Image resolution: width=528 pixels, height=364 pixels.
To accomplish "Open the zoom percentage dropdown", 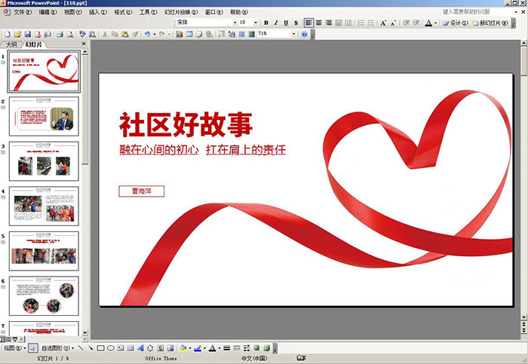I will pos(294,35).
